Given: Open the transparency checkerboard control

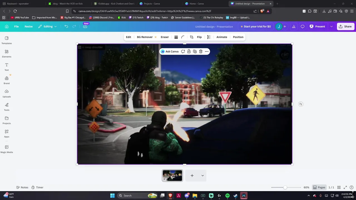Looking at the screenshot, I should (x=209, y=37).
